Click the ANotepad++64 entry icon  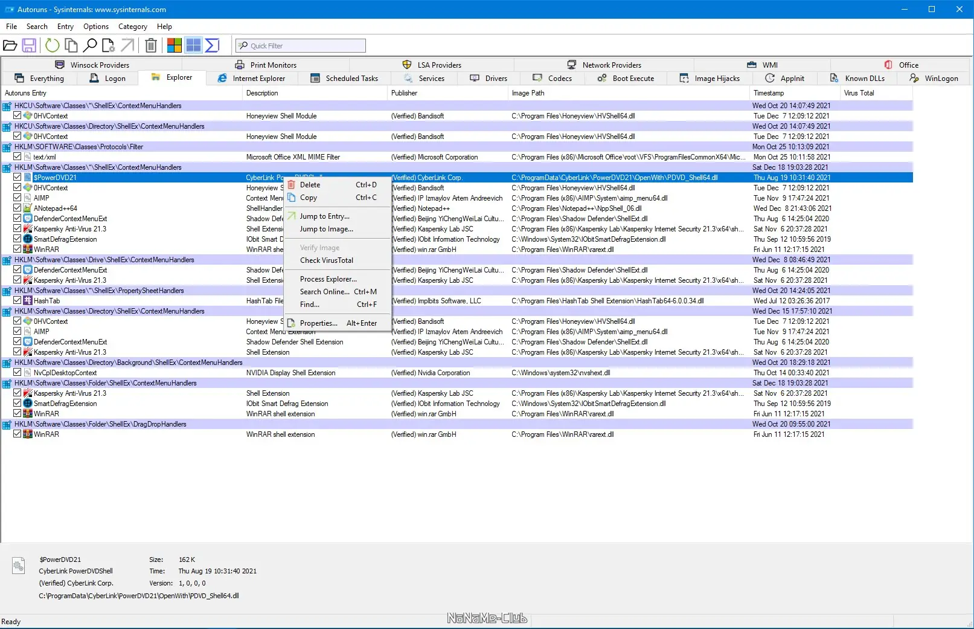(28, 208)
